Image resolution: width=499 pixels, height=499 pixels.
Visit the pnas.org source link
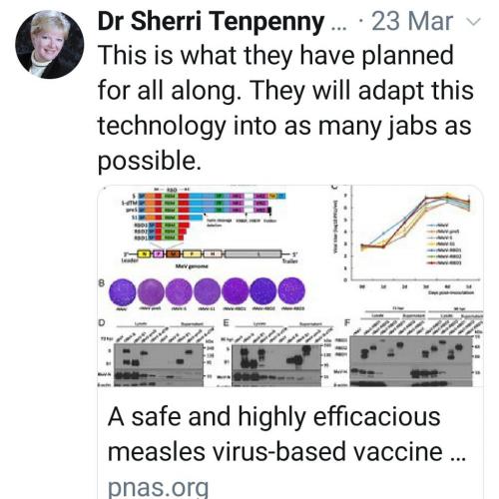(158, 488)
